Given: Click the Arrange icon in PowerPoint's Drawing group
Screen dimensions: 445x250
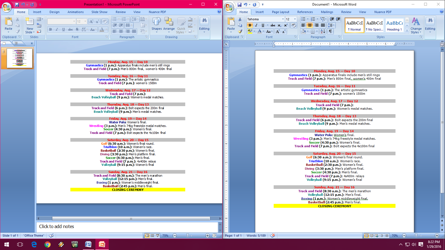Looking at the screenshot, I should 169,25.
